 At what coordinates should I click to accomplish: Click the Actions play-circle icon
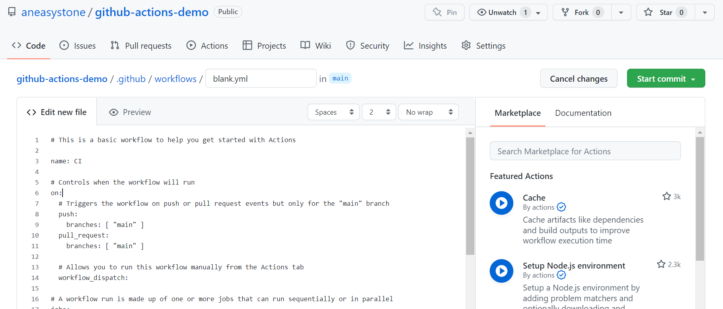tap(191, 45)
